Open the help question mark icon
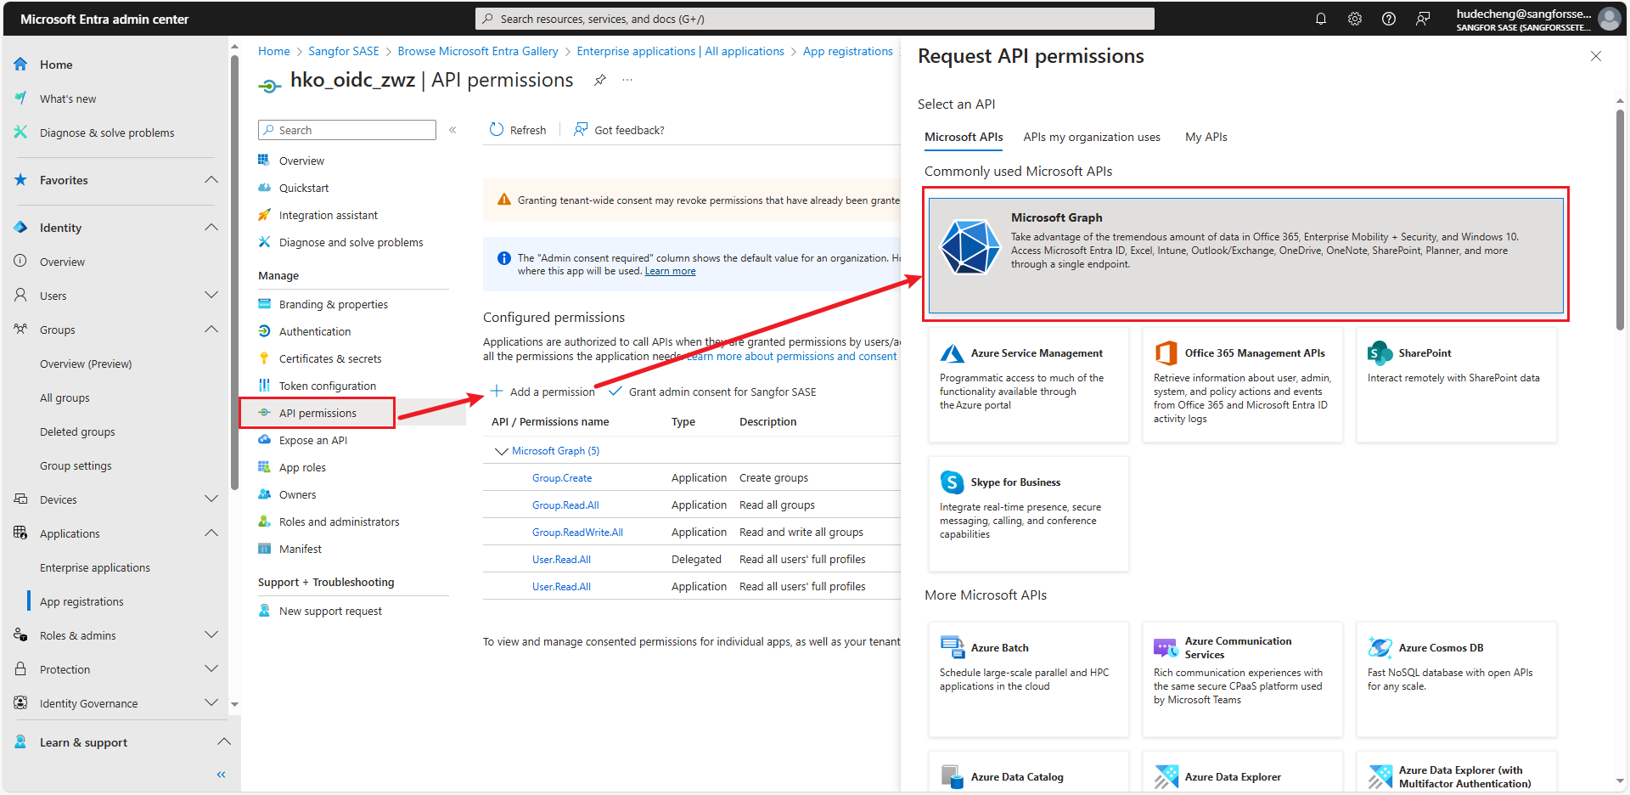This screenshot has height=795, width=1630. pyautogui.click(x=1388, y=19)
